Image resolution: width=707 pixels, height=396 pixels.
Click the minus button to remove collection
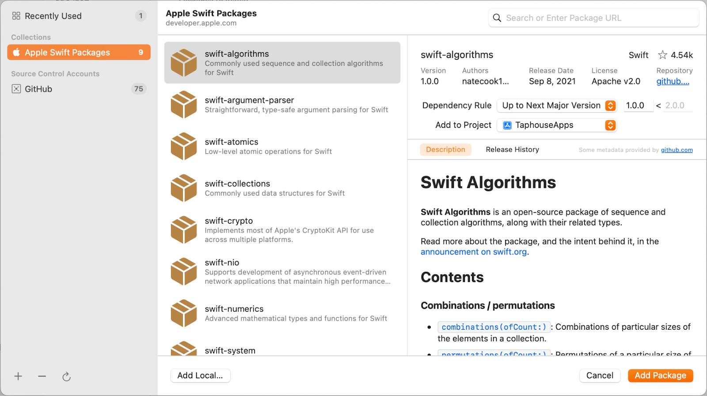tap(42, 376)
